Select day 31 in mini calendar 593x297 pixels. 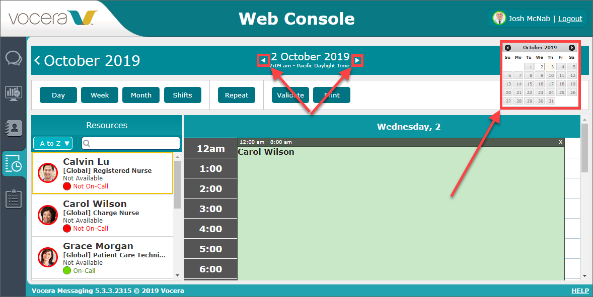[x=550, y=101]
